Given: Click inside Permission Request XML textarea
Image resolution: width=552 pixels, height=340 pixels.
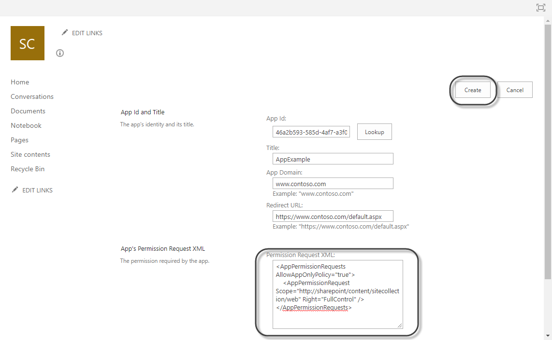Looking at the screenshot, I should 337,294.
